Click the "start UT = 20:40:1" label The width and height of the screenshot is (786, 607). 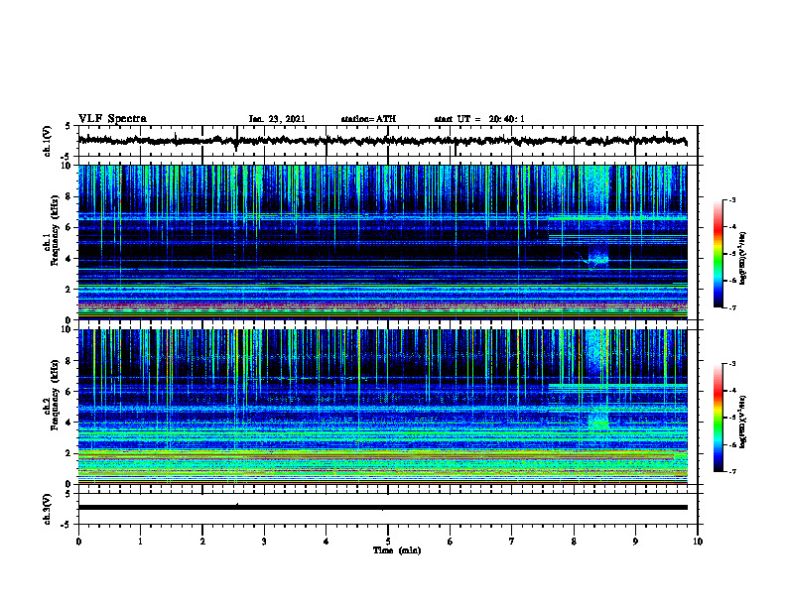tap(479, 119)
